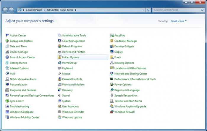Open RemoteApp and Desktop Connections link
Image resolution: width=207 pixels, height=131 pixels.
click(32, 95)
